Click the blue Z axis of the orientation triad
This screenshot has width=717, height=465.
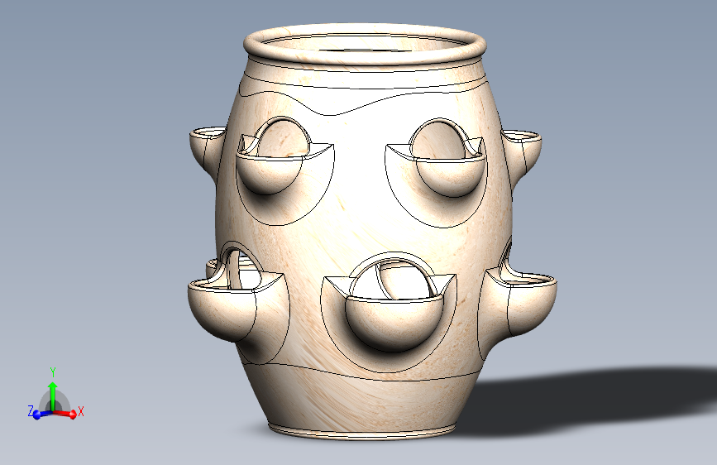click(x=42, y=414)
